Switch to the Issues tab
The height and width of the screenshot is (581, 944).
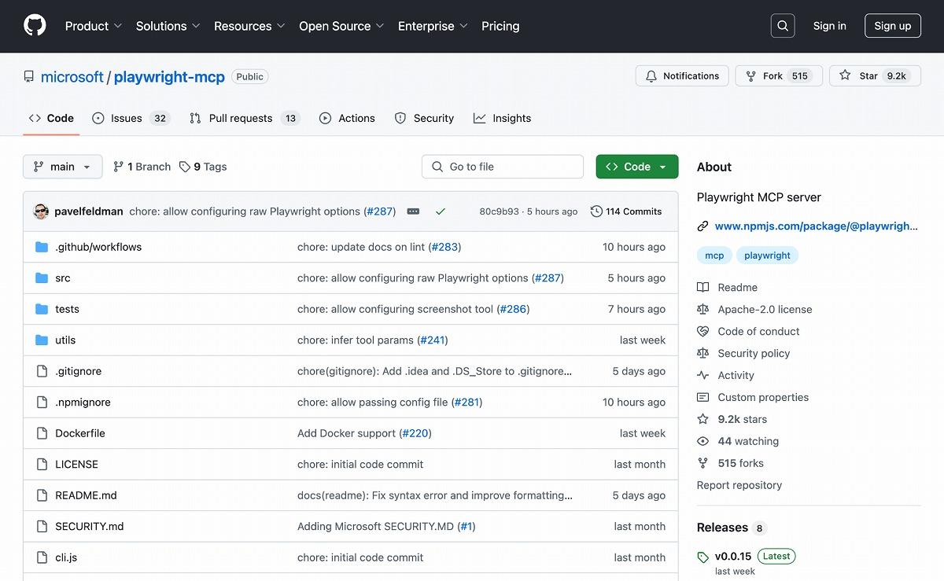[x=131, y=118]
